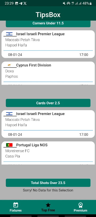Tap the Israel flag under Corners Under 11.5
Image resolution: width=96 pixels, height=217 pixels.
9,34
